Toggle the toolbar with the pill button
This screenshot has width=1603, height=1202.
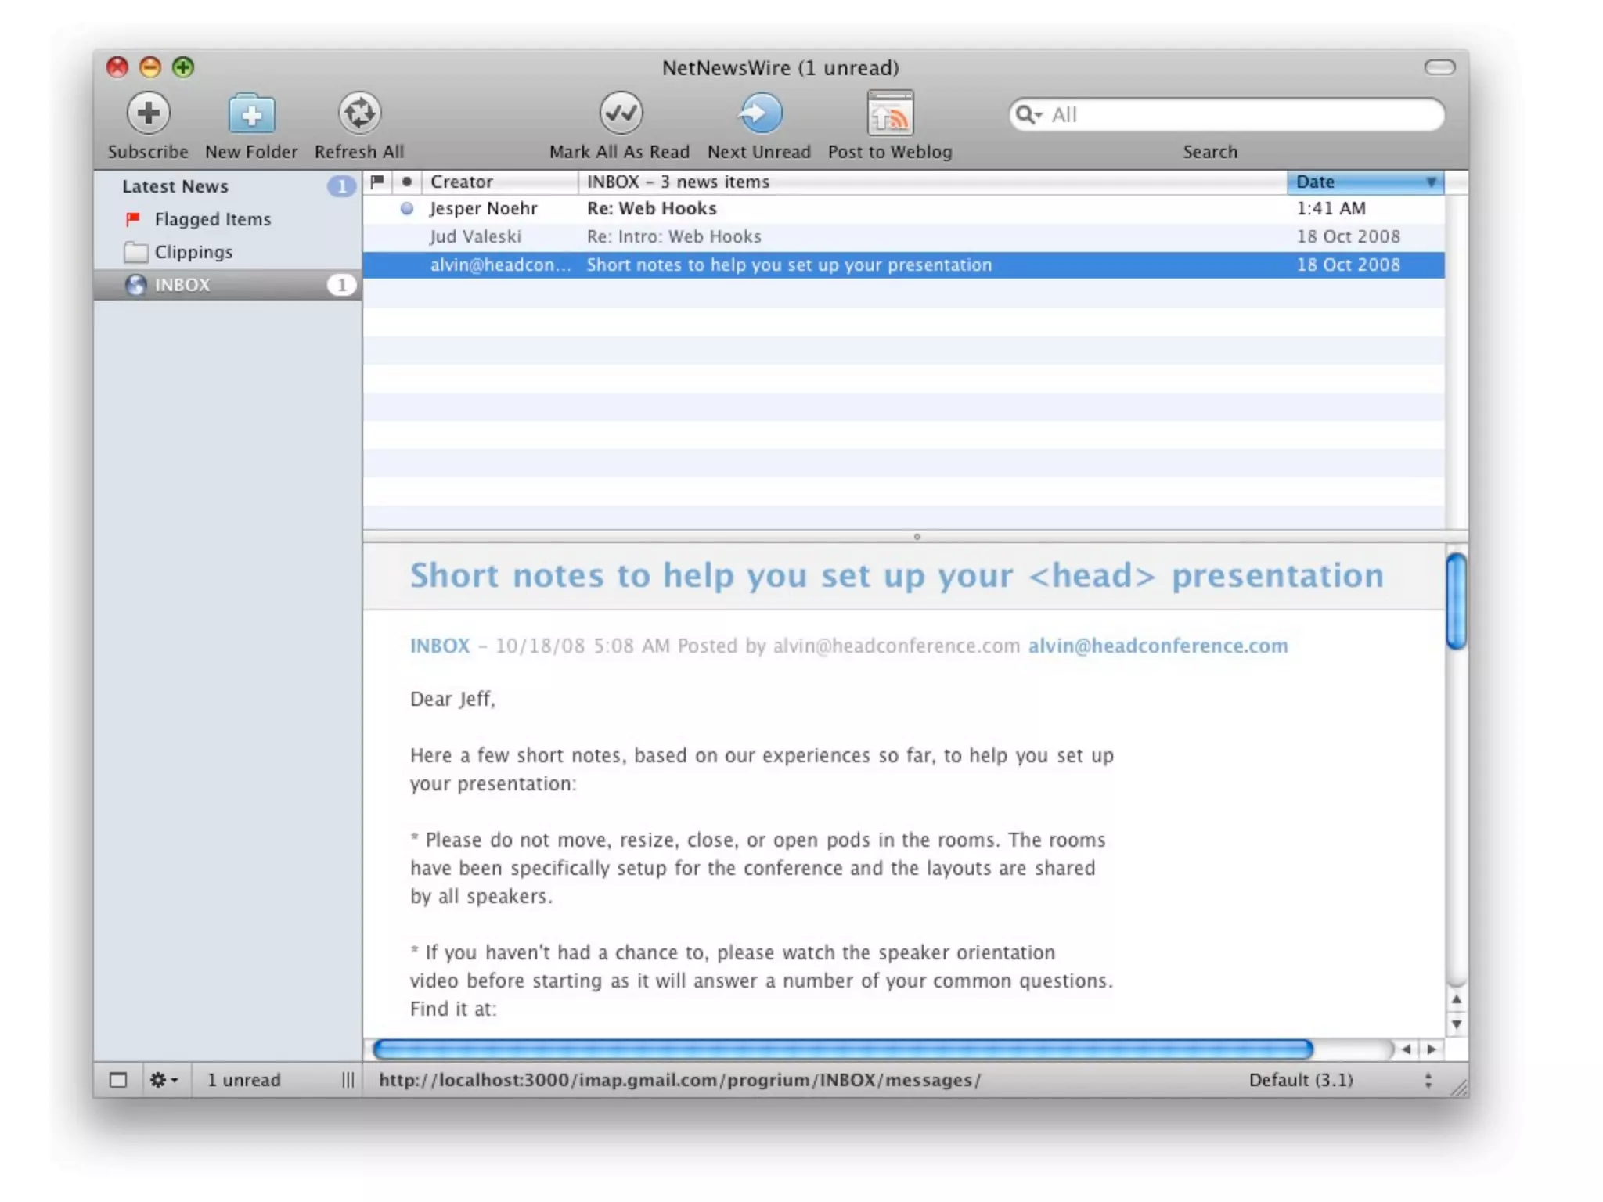1439,67
